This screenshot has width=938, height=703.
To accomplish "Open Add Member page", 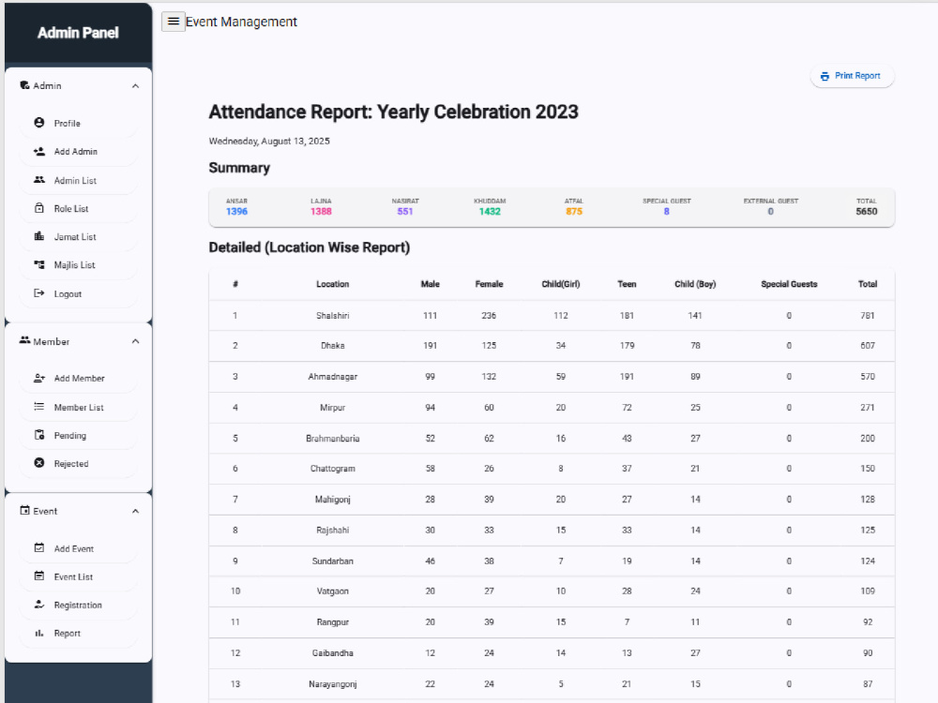I will 79,379.
